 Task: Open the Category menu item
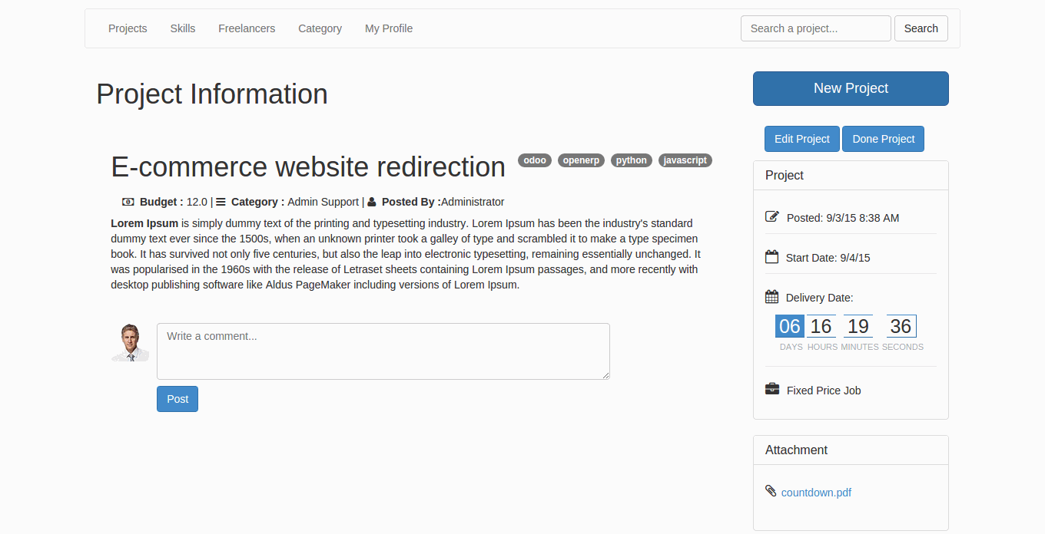[x=320, y=28]
